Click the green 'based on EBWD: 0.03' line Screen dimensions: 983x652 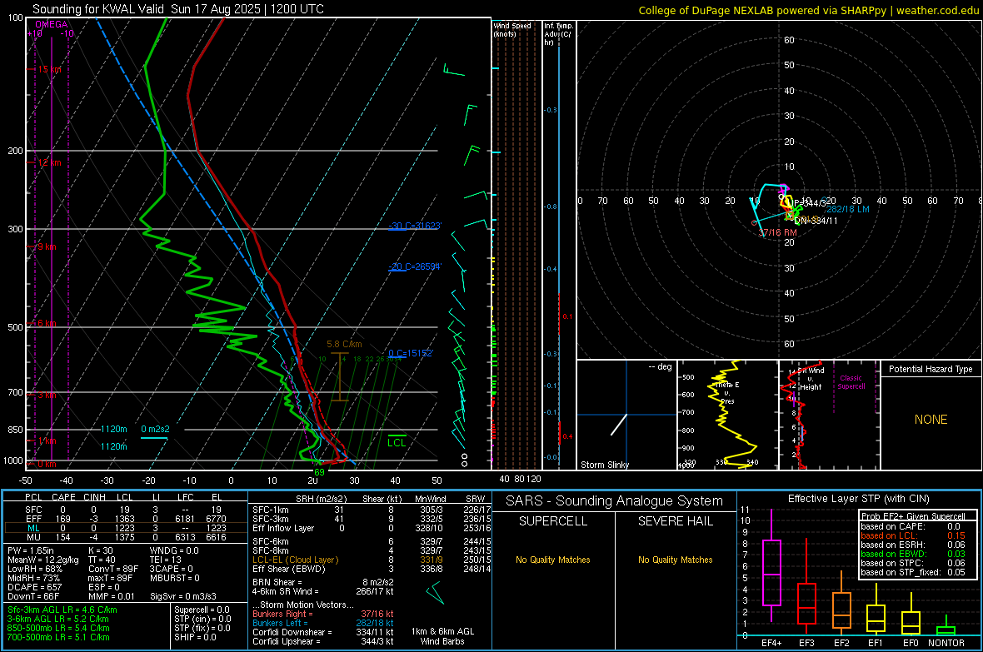point(913,554)
